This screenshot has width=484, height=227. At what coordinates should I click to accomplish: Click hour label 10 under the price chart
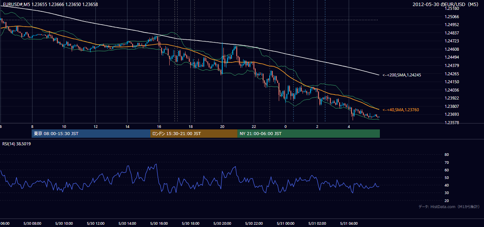tap(64, 127)
